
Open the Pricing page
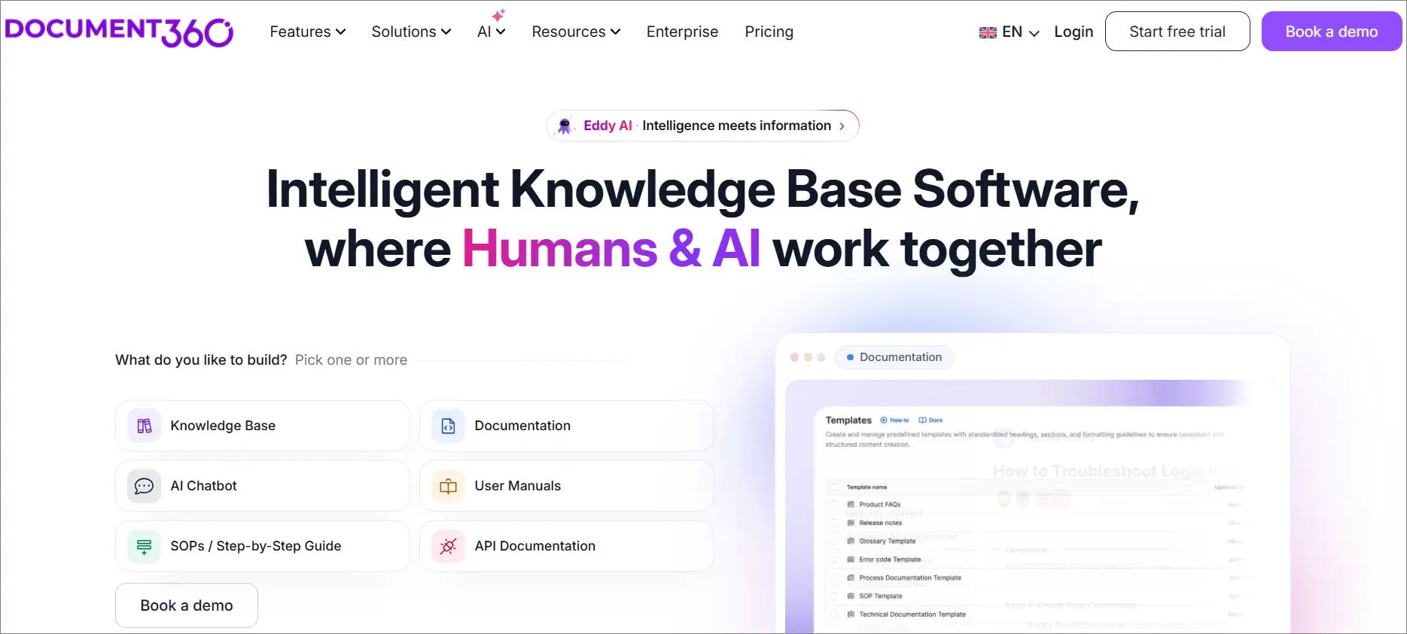769,32
